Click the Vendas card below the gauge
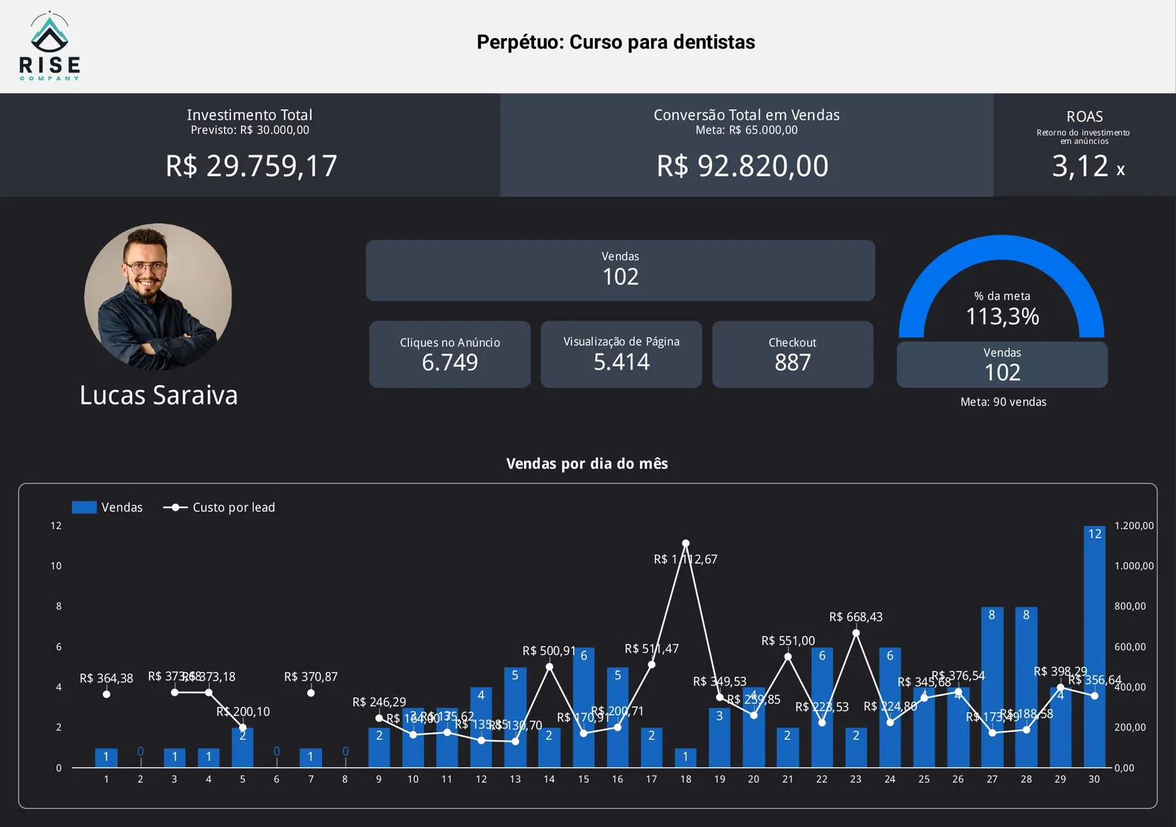Image resolution: width=1176 pixels, height=827 pixels. pyautogui.click(x=1002, y=365)
